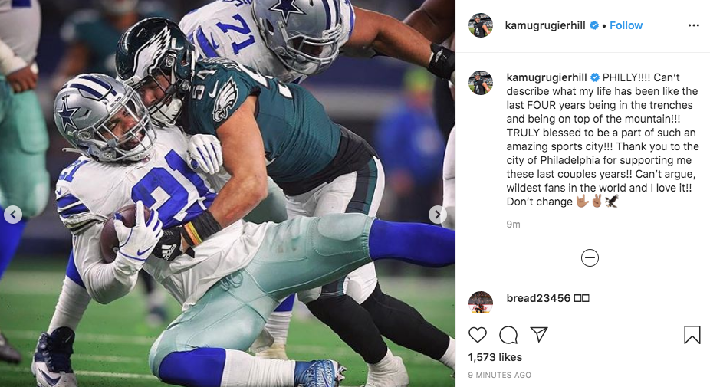Click bread23456 commenter avatar
Screen dimensions: 710x387
pyautogui.click(x=481, y=303)
